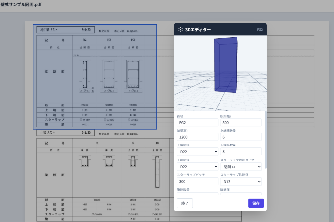Open the スターラップ鉄筋径 dropdown

241,181
